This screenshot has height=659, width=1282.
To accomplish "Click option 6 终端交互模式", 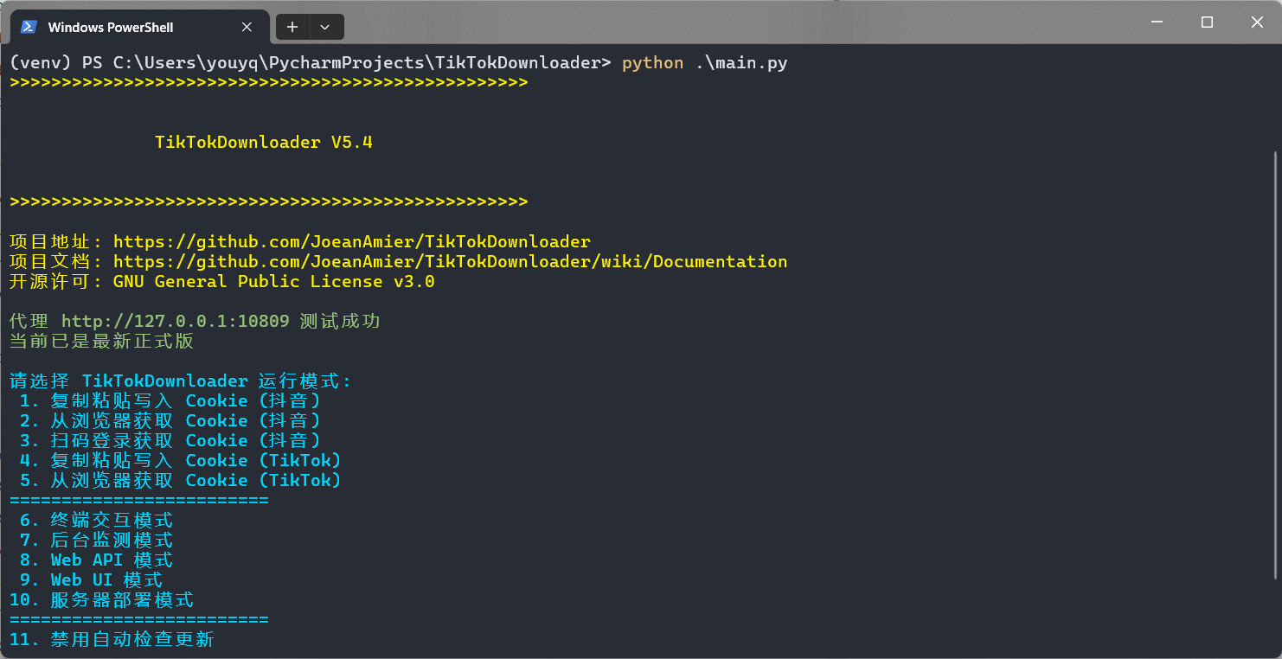I will pyautogui.click(x=96, y=520).
